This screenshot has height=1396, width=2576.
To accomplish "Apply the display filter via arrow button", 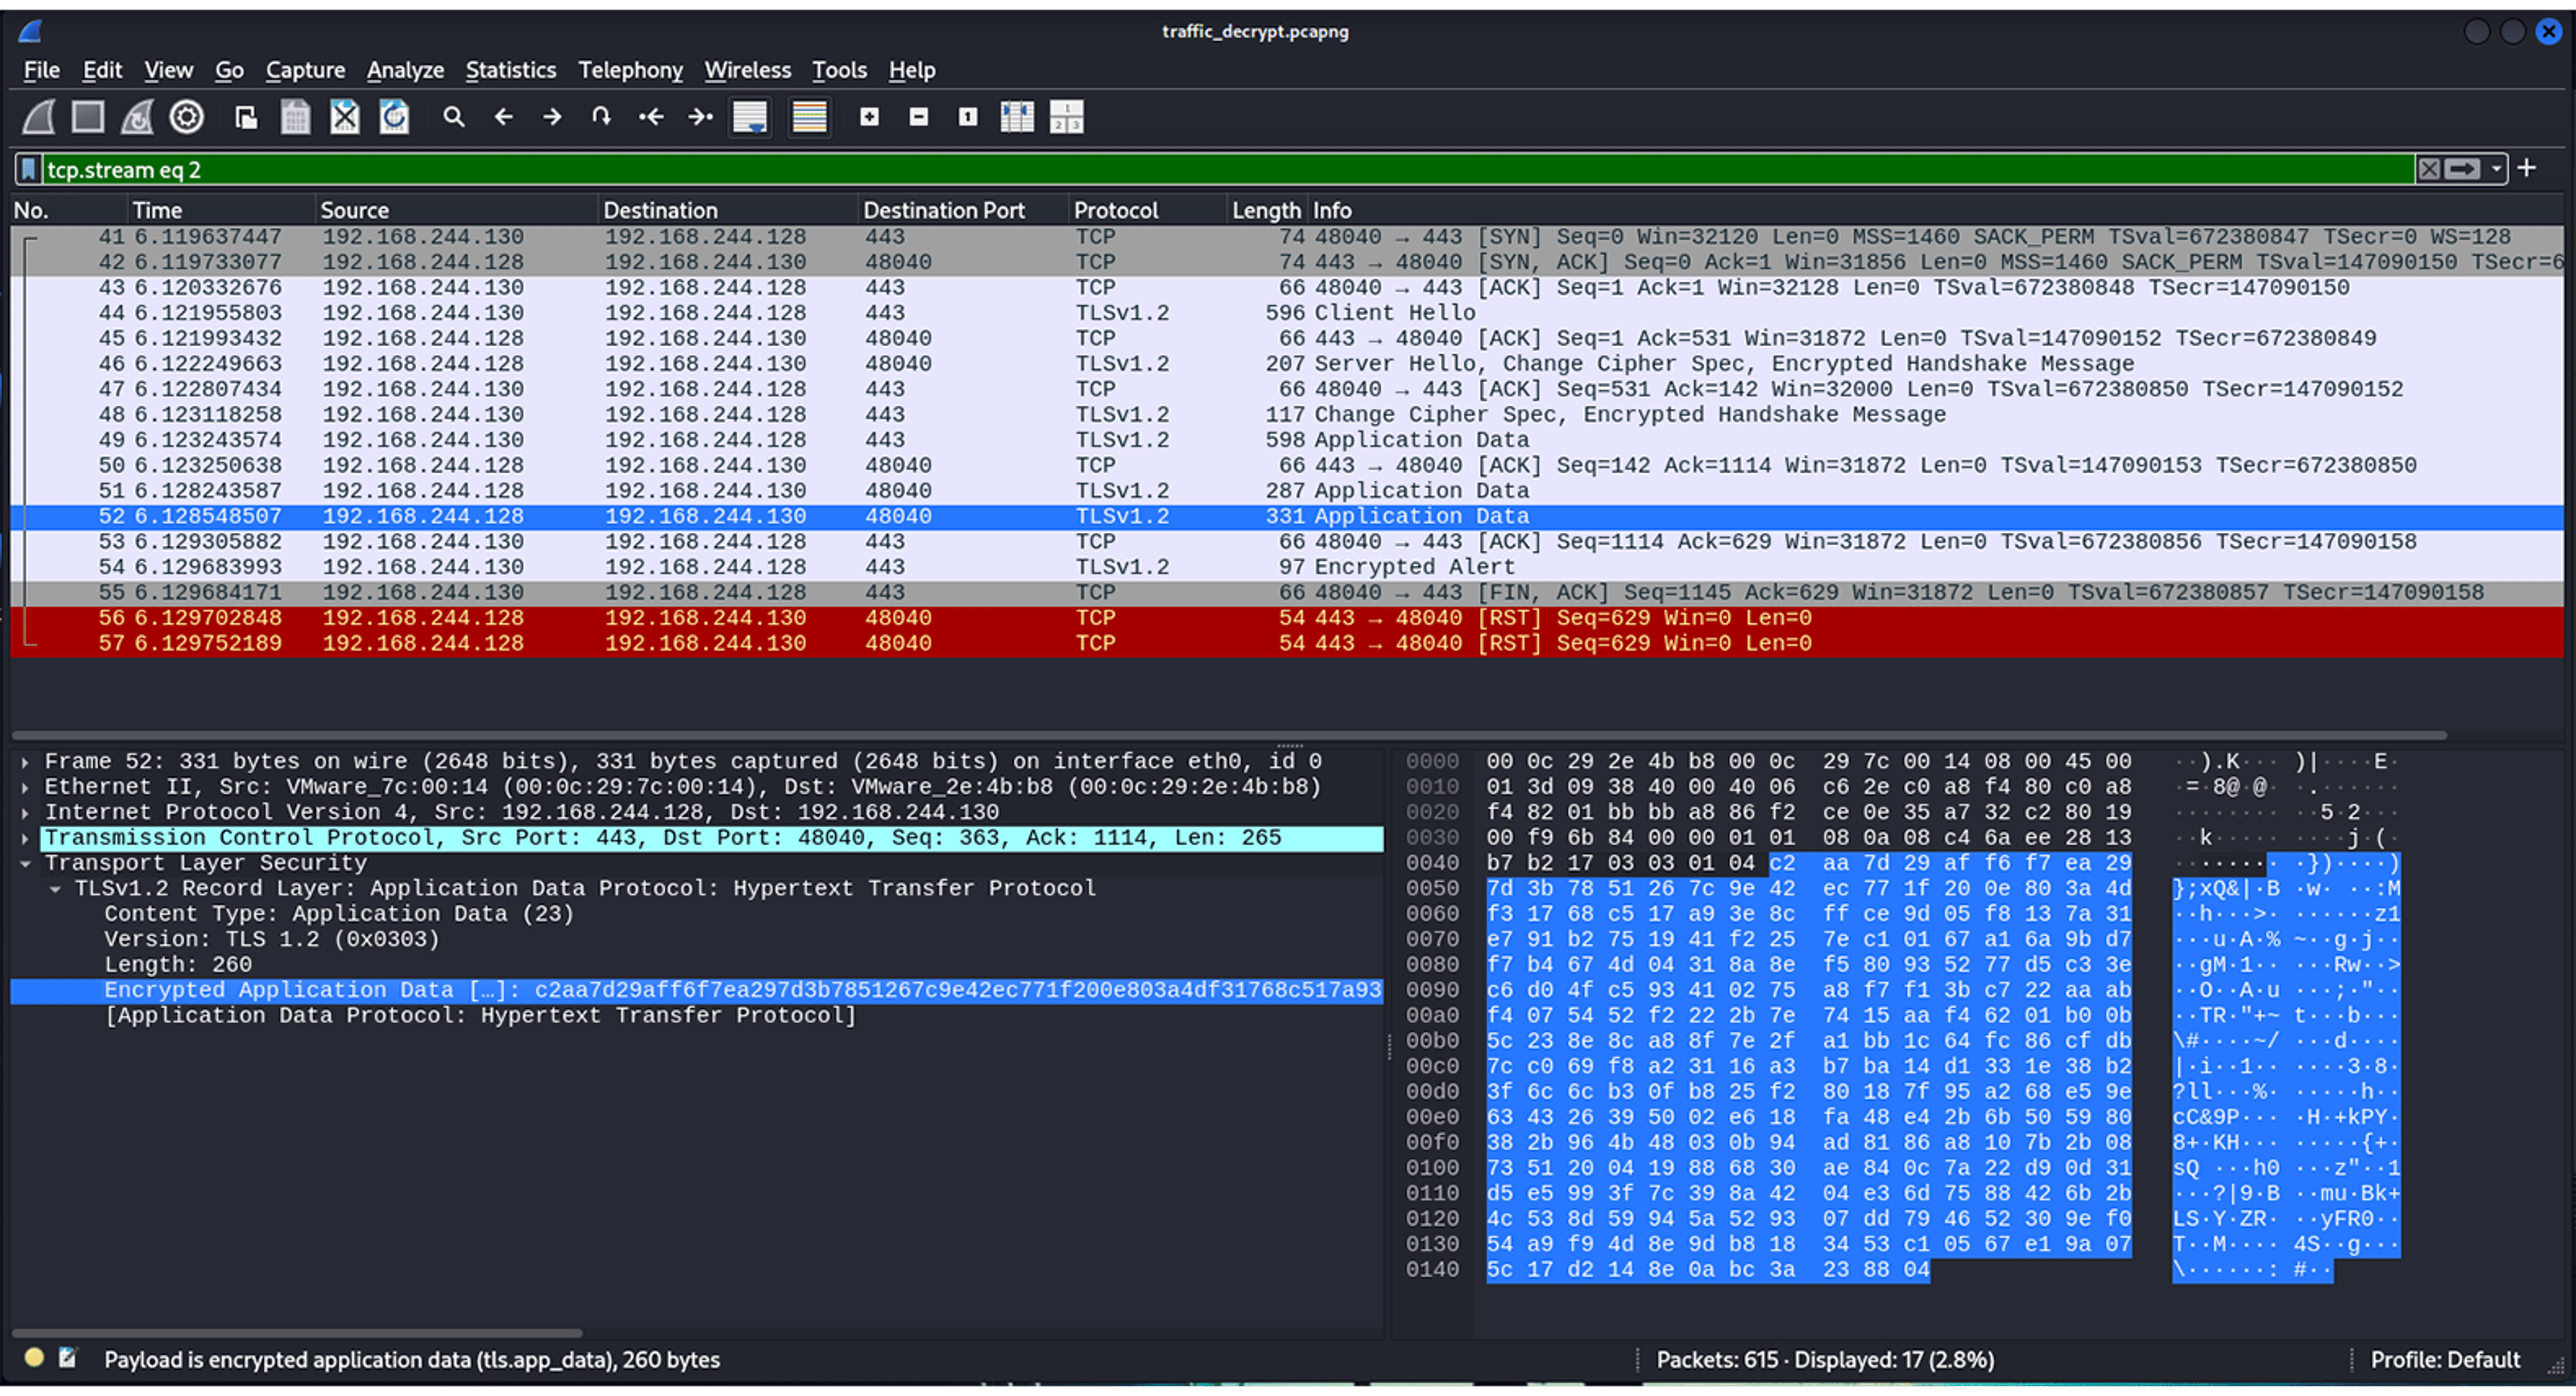I will [x=2463, y=168].
